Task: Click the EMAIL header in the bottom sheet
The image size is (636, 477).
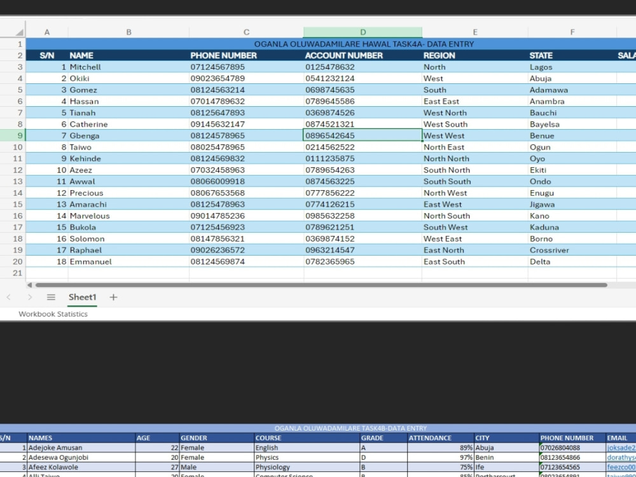Action: (621, 438)
